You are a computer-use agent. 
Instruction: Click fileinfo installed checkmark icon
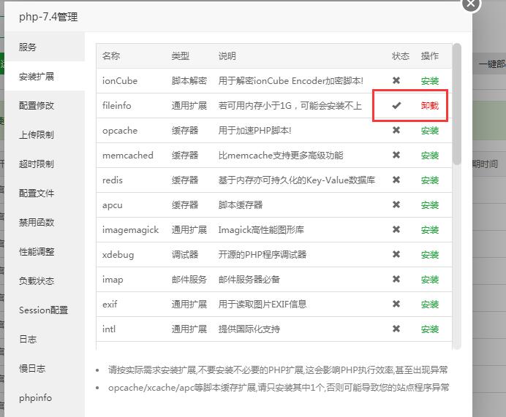[x=396, y=105]
